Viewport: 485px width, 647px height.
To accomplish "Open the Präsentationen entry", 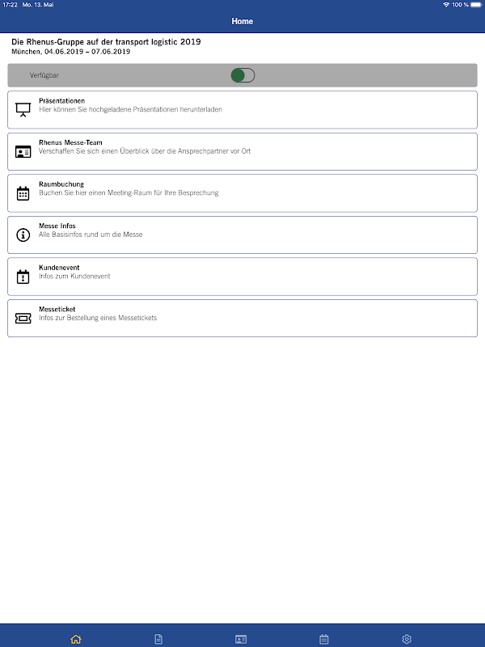I will coord(242,110).
